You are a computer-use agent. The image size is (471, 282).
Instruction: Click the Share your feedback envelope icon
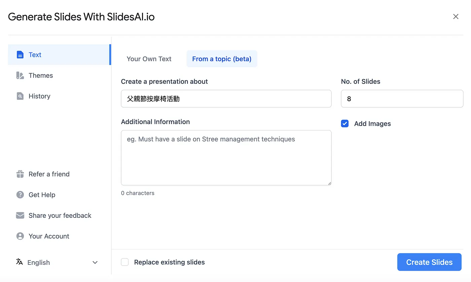click(x=20, y=215)
